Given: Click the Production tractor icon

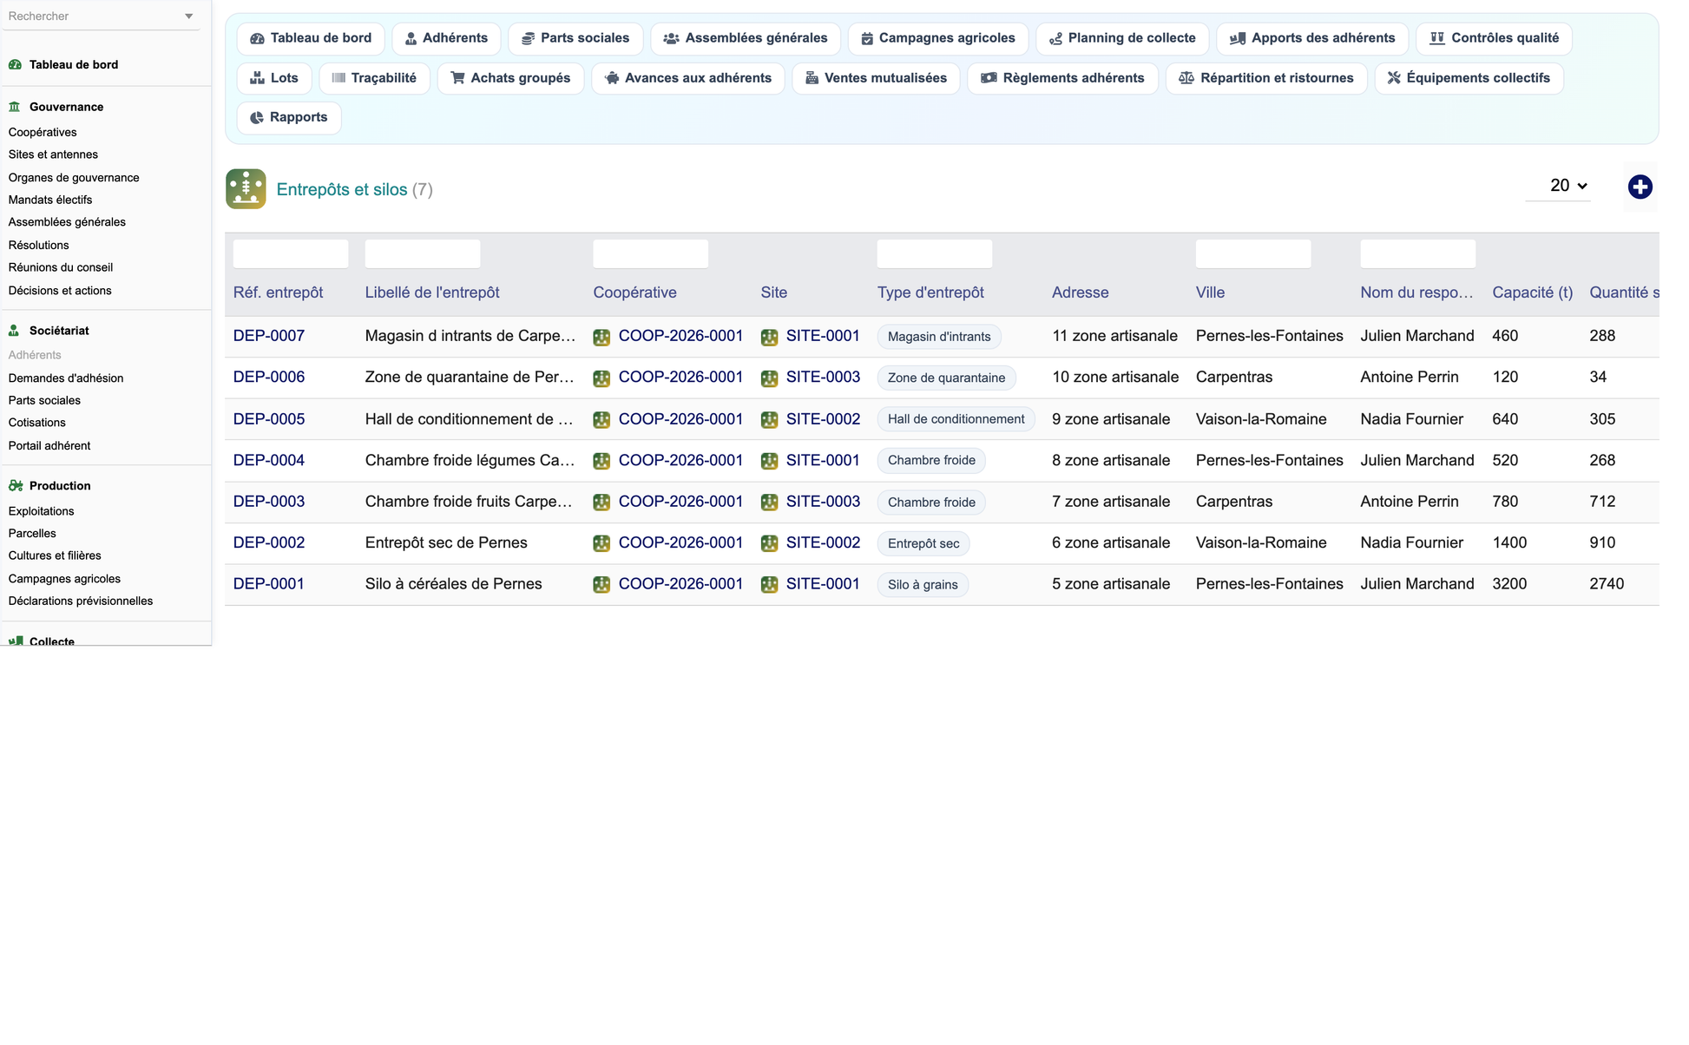Looking at the screenshot, I should (15, 486).
